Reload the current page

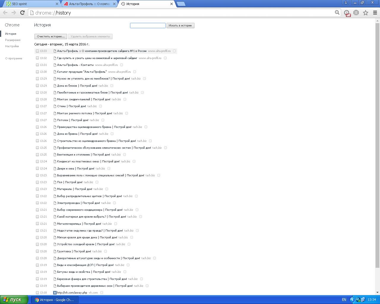tap(22, 13)
